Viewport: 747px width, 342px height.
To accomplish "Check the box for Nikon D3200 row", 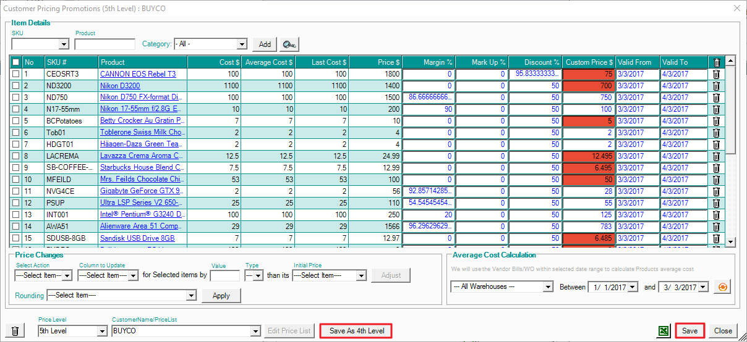I will 15,86.
